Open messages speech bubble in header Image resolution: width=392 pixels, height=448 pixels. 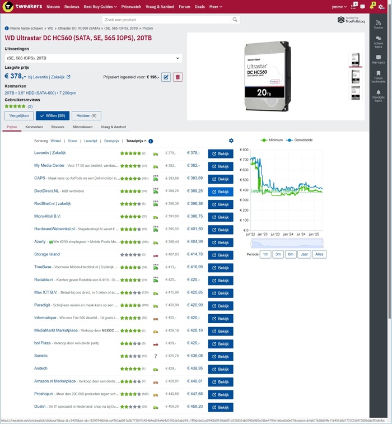click(x=362, y=7)
